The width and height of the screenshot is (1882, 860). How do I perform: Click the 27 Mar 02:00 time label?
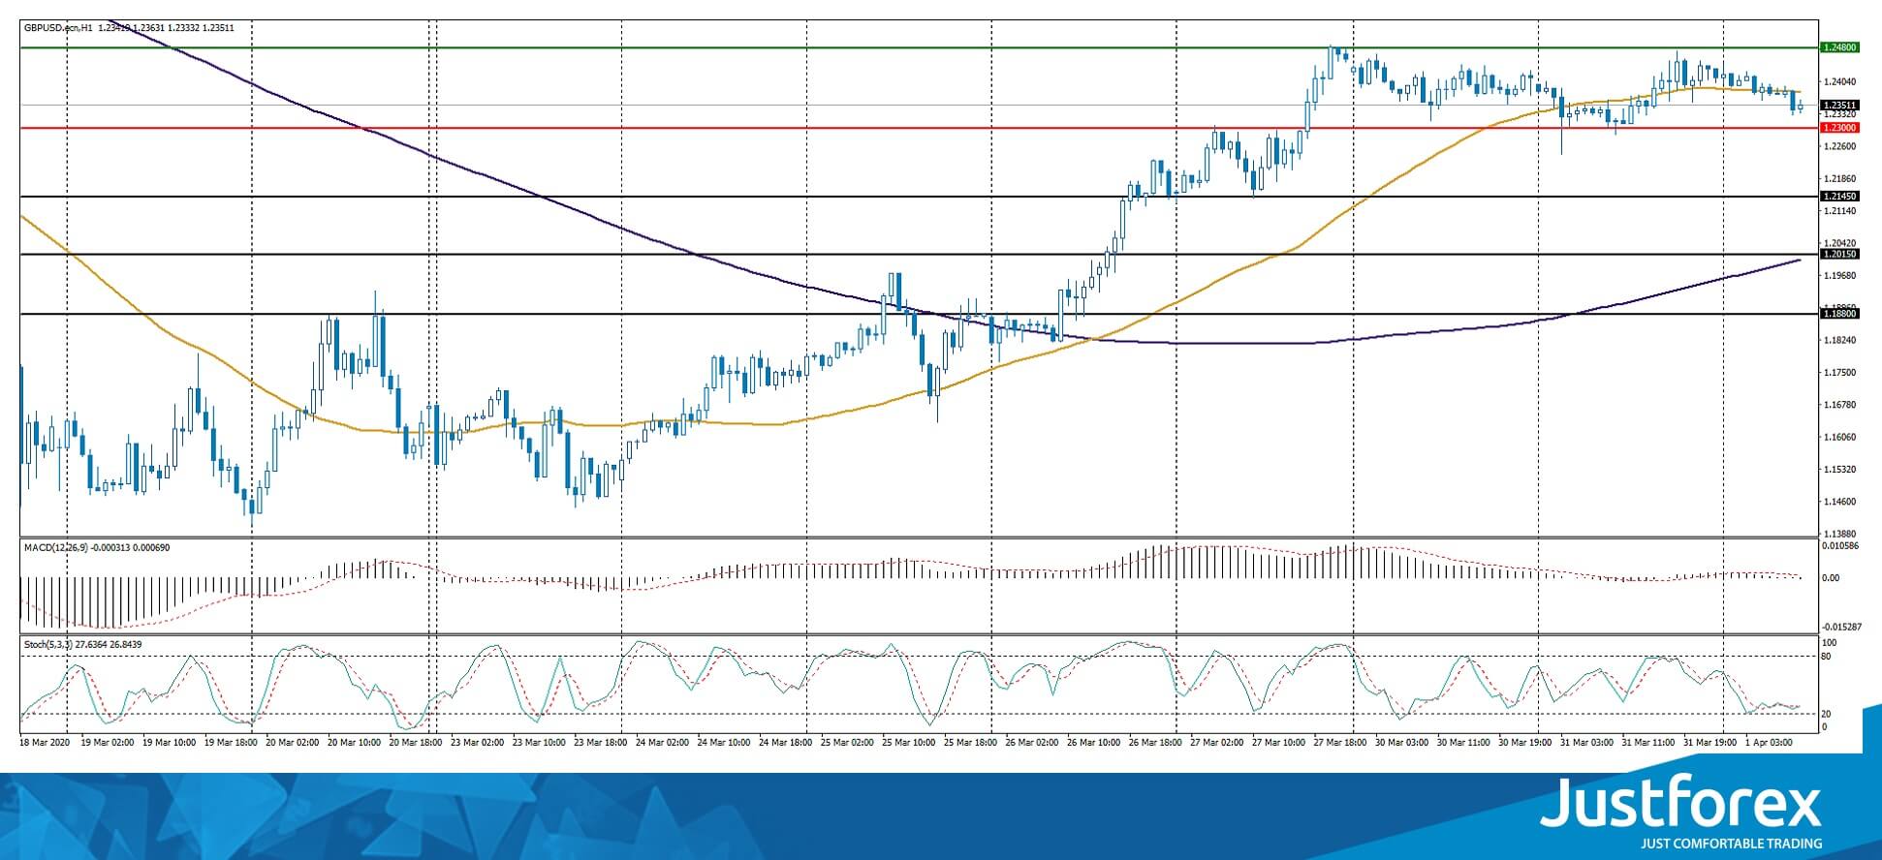pyautogui.click(x=1219, y=743)
